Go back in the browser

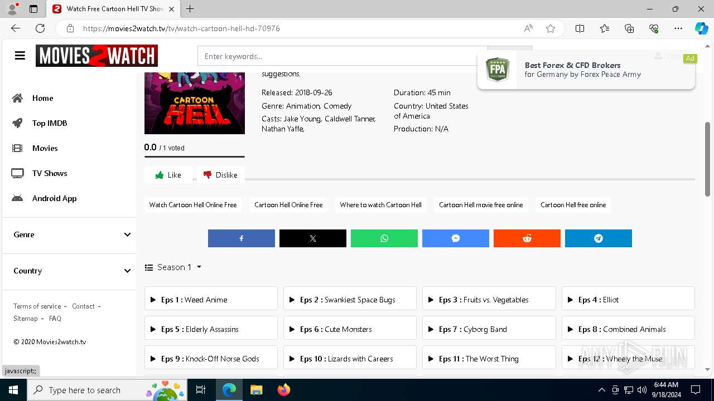[16, 28]
